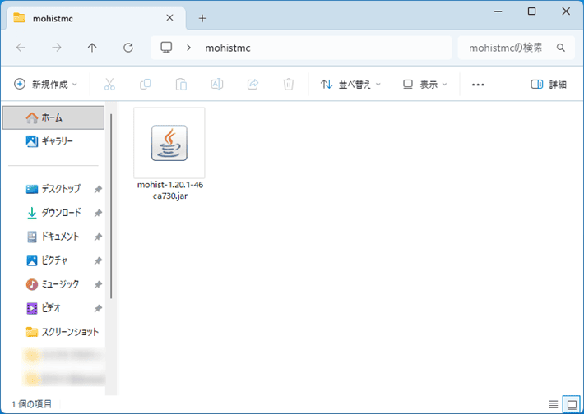Screen dimensions: 584x414
Task: Open デスクトップ in the sidebar
Action: coord(53,189)
